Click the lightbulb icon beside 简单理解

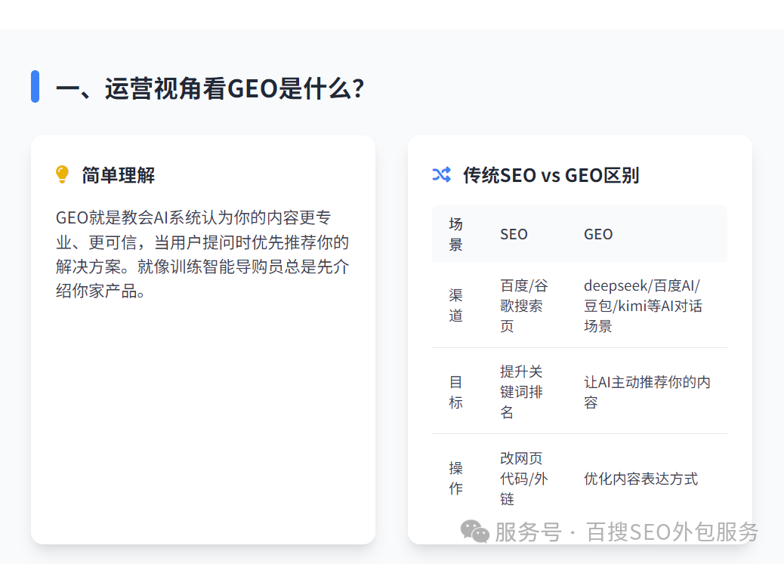click(x=63, y=175)
